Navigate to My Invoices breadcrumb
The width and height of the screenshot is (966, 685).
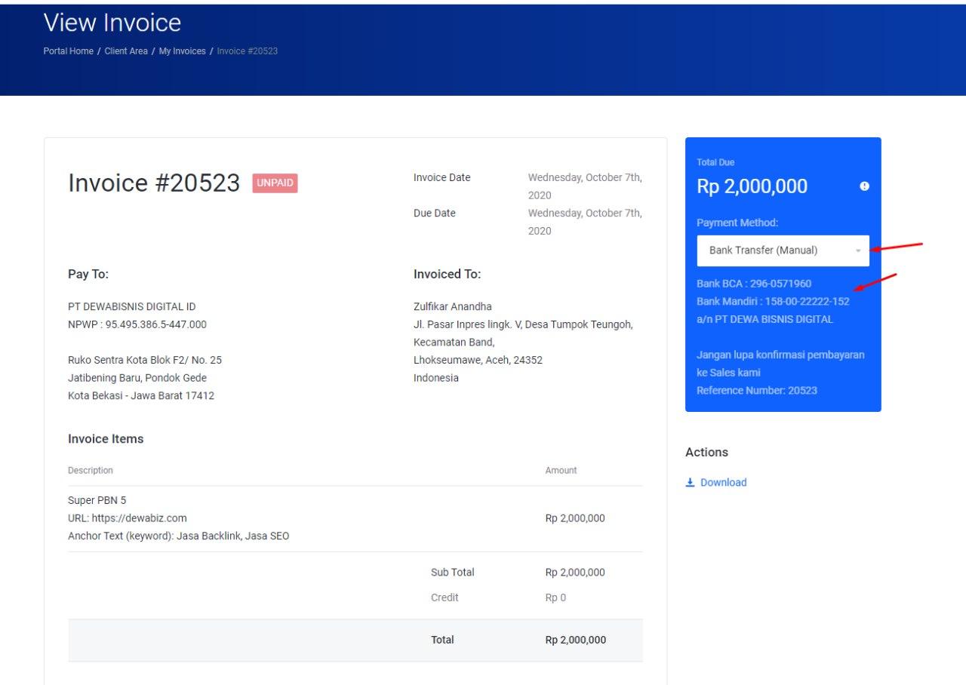pos(182,51)
